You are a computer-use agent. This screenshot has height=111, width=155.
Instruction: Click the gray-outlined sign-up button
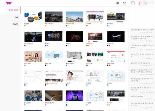[150, 3]
